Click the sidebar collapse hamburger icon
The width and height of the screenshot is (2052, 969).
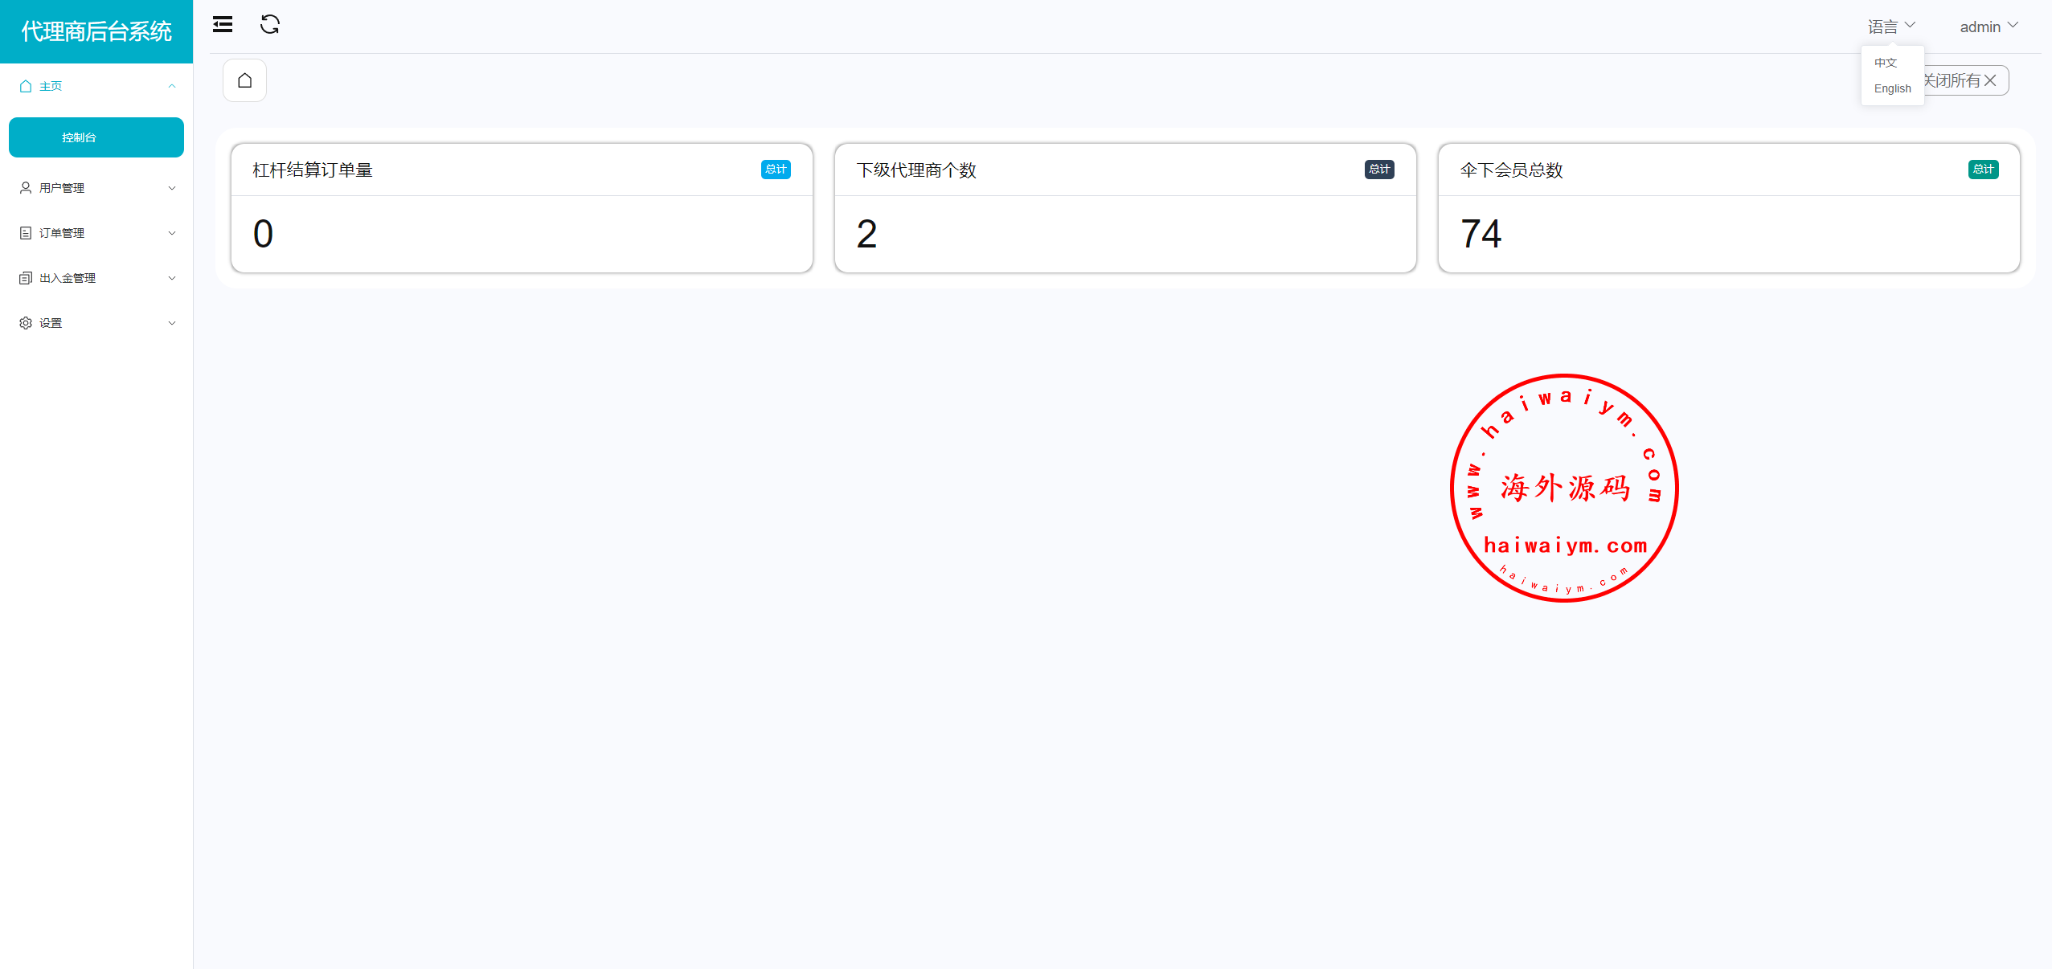pyautogui.click(x=223, y=25)
